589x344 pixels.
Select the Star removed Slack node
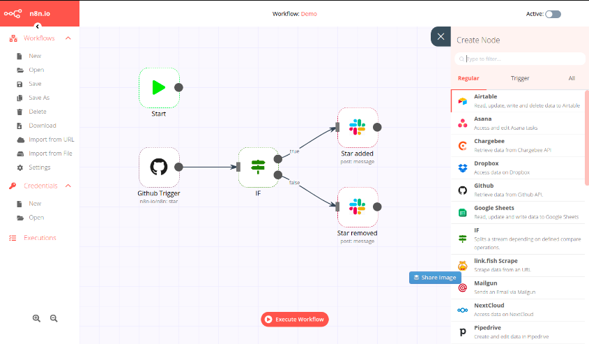click(357, 207)
